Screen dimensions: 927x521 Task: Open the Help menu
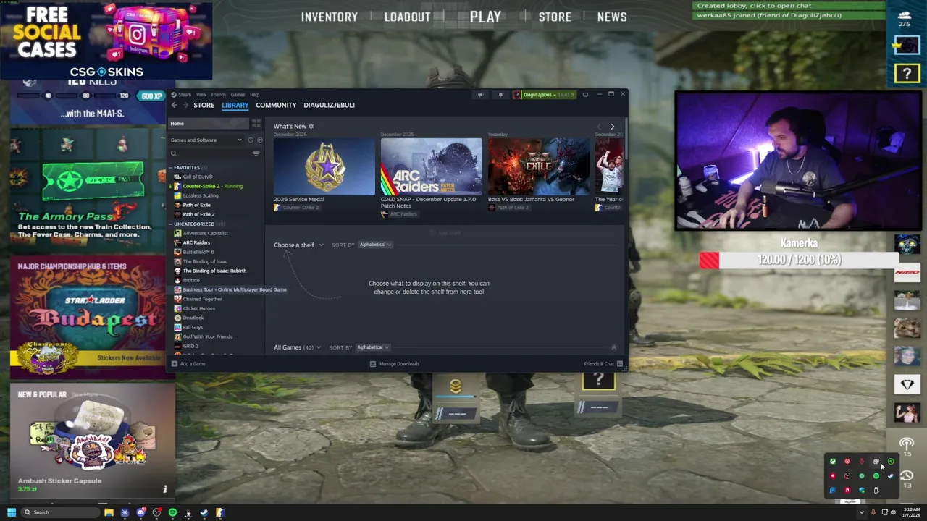[x=254, y=95]
